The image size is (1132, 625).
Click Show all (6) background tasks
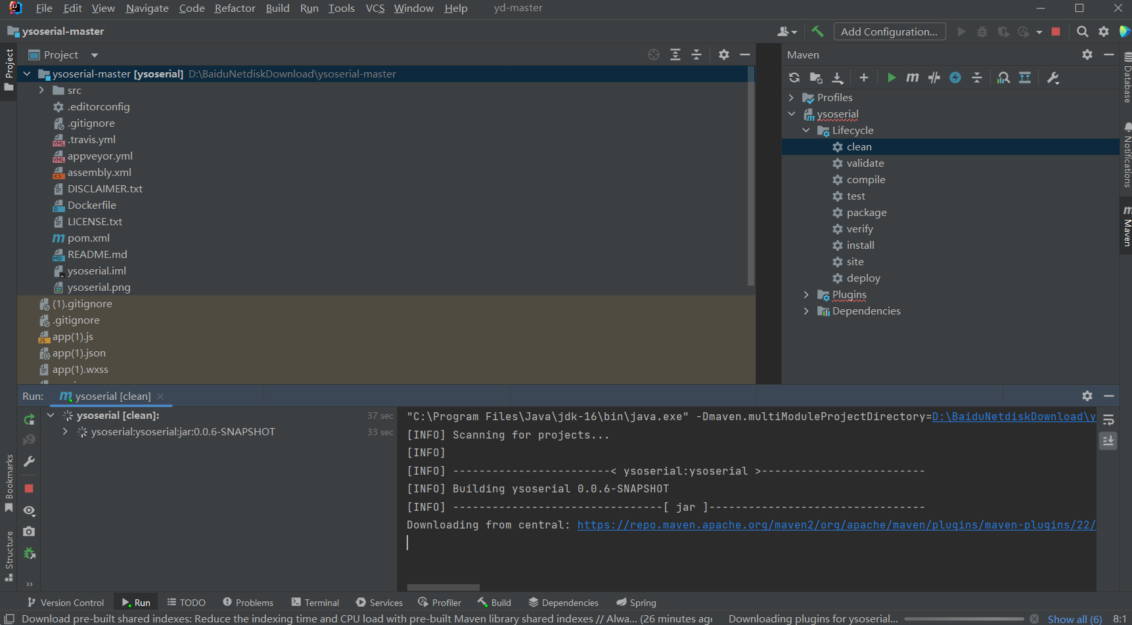click(1075, 619)
